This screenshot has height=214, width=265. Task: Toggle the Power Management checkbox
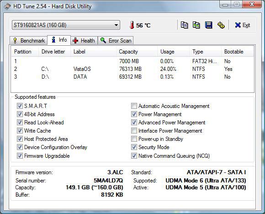(134, 114)
